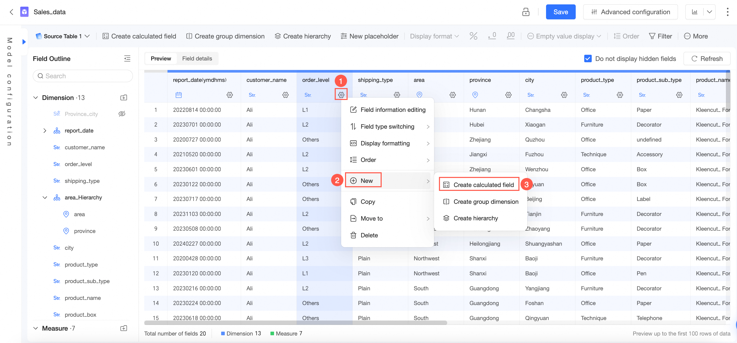737x343 pixels.
Task: Click the blue Save button
Action: click(560, 12)
